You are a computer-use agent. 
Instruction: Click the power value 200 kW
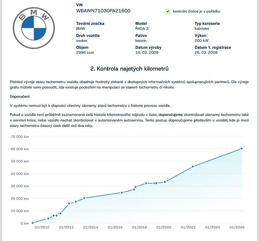click(x=202, y=41)
